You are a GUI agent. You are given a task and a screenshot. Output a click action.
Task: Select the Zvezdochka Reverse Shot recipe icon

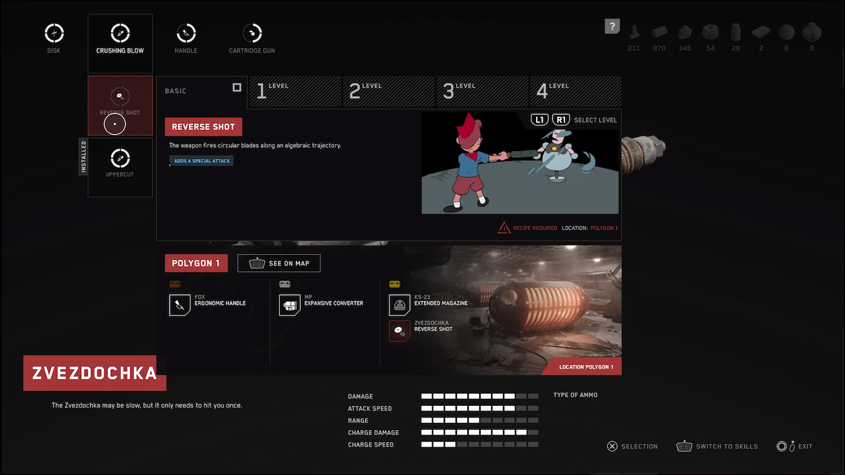coord(400,331)
